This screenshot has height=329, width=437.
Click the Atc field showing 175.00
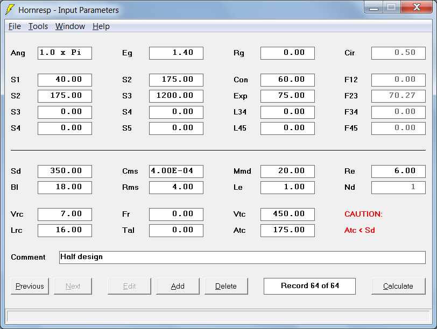tap(287, 231)
